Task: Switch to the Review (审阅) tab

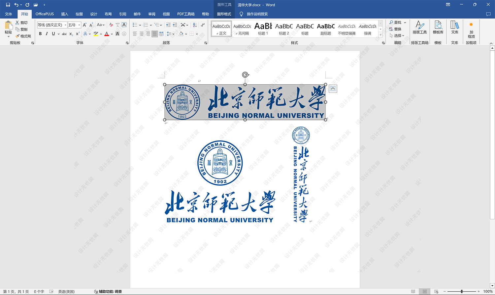Action: 152,14
